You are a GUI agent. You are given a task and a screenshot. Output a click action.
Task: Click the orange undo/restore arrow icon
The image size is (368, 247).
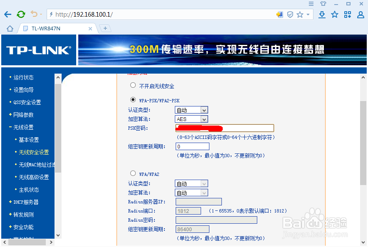[x=34, y=14]
